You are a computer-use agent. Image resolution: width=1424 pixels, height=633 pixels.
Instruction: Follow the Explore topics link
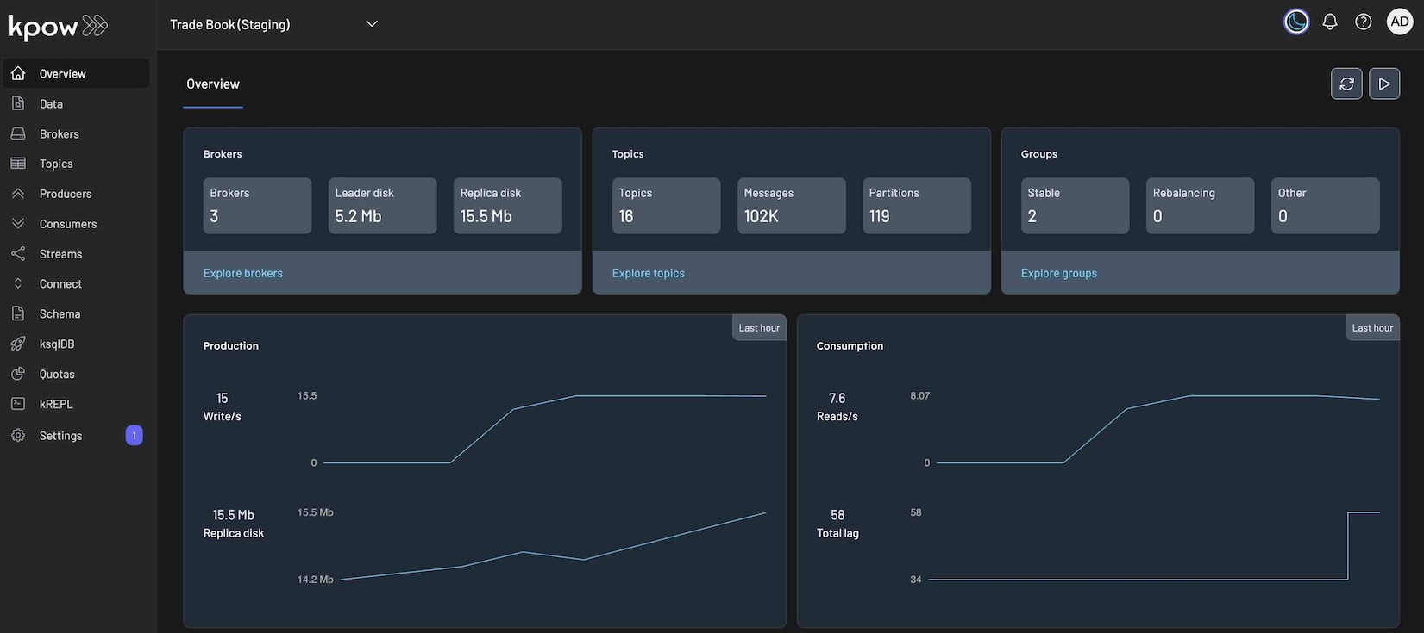(x=649, y=273)
